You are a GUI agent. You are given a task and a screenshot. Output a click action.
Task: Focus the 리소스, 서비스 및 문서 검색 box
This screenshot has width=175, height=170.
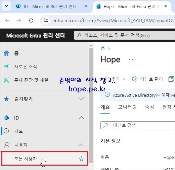click(x=124, y=35)
